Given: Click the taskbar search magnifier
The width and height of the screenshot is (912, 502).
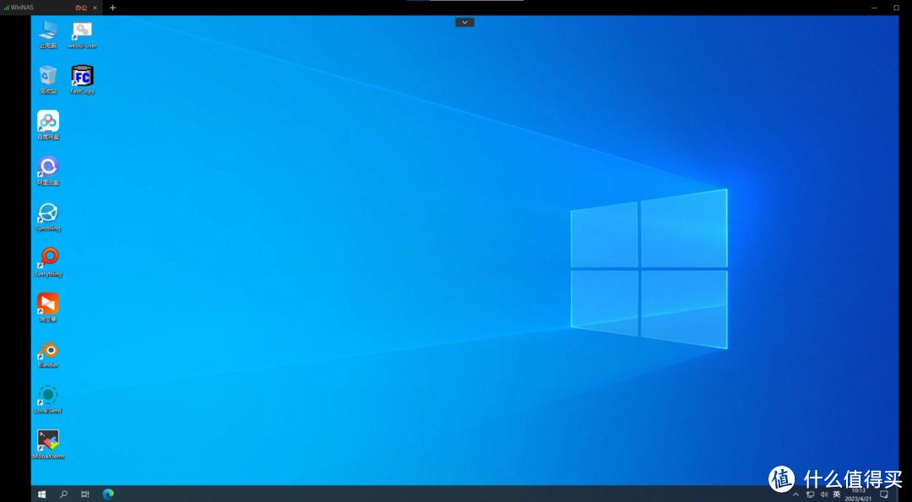Looking at the screenshot, I should tap(63, 494).
